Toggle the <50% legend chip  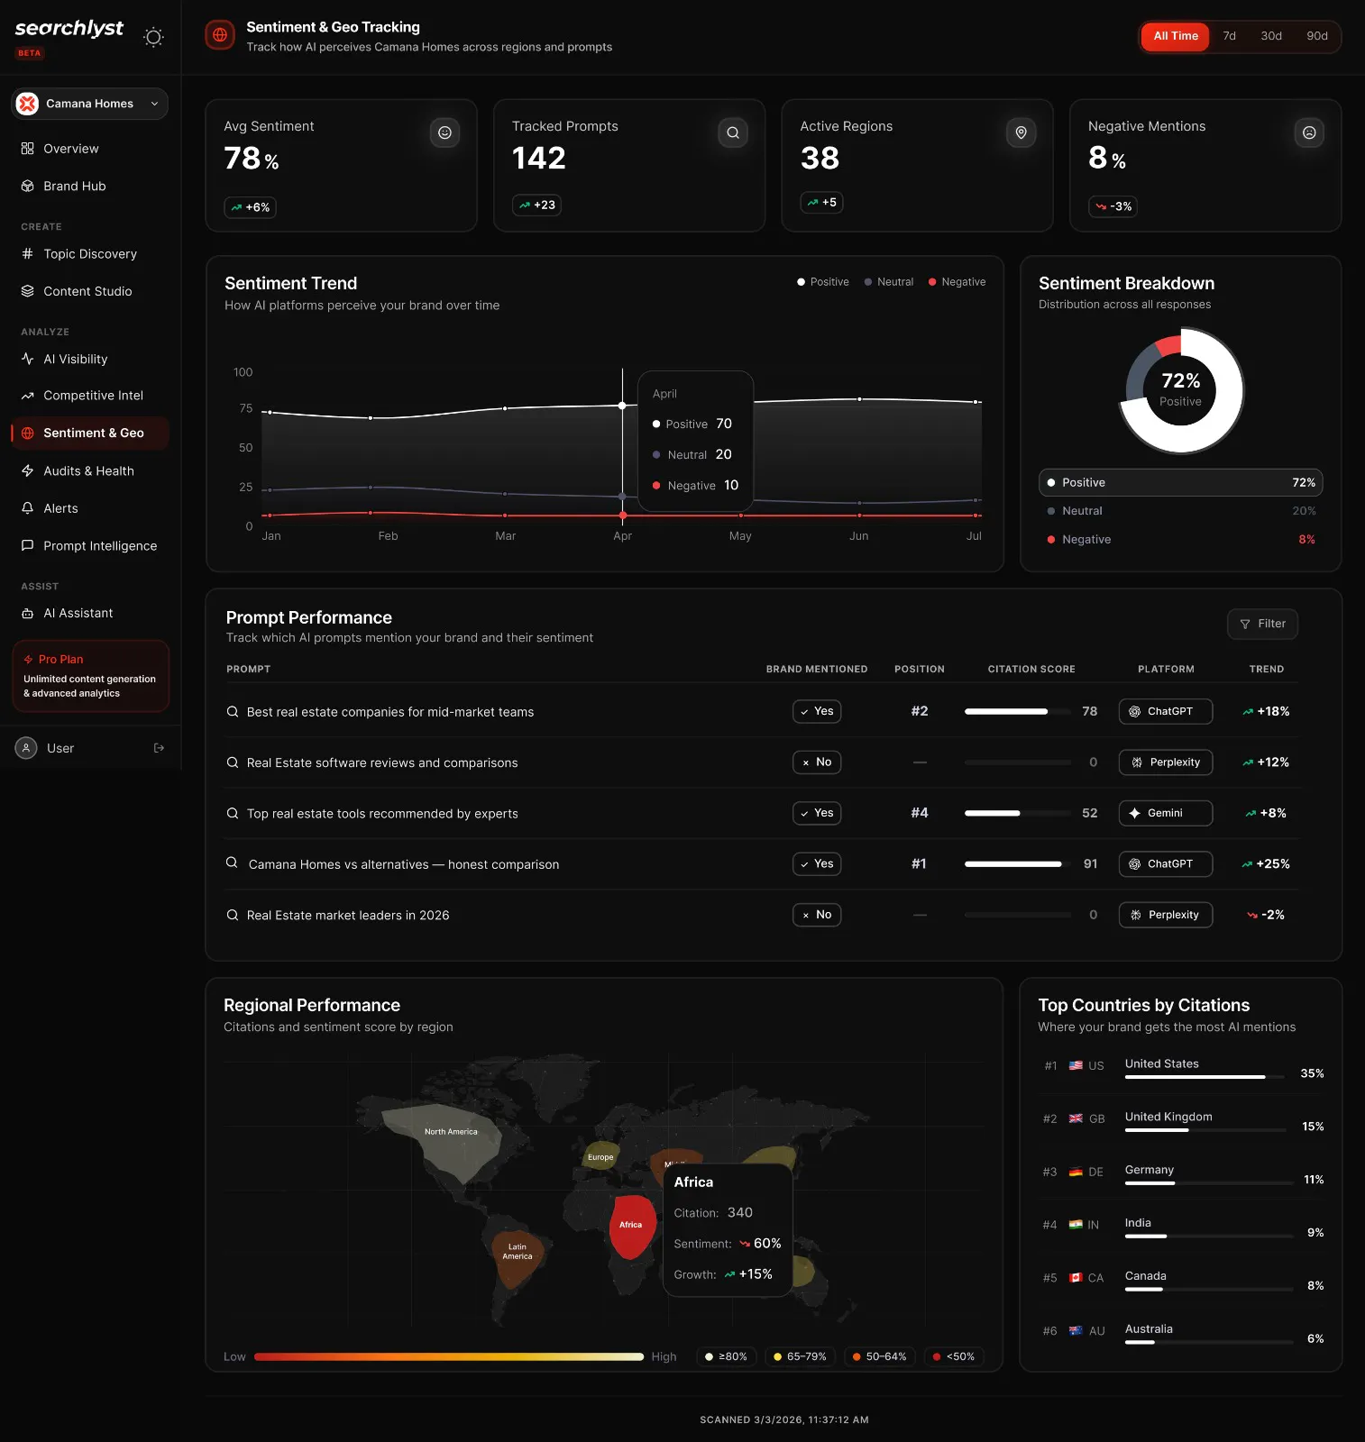point(954,1356)
